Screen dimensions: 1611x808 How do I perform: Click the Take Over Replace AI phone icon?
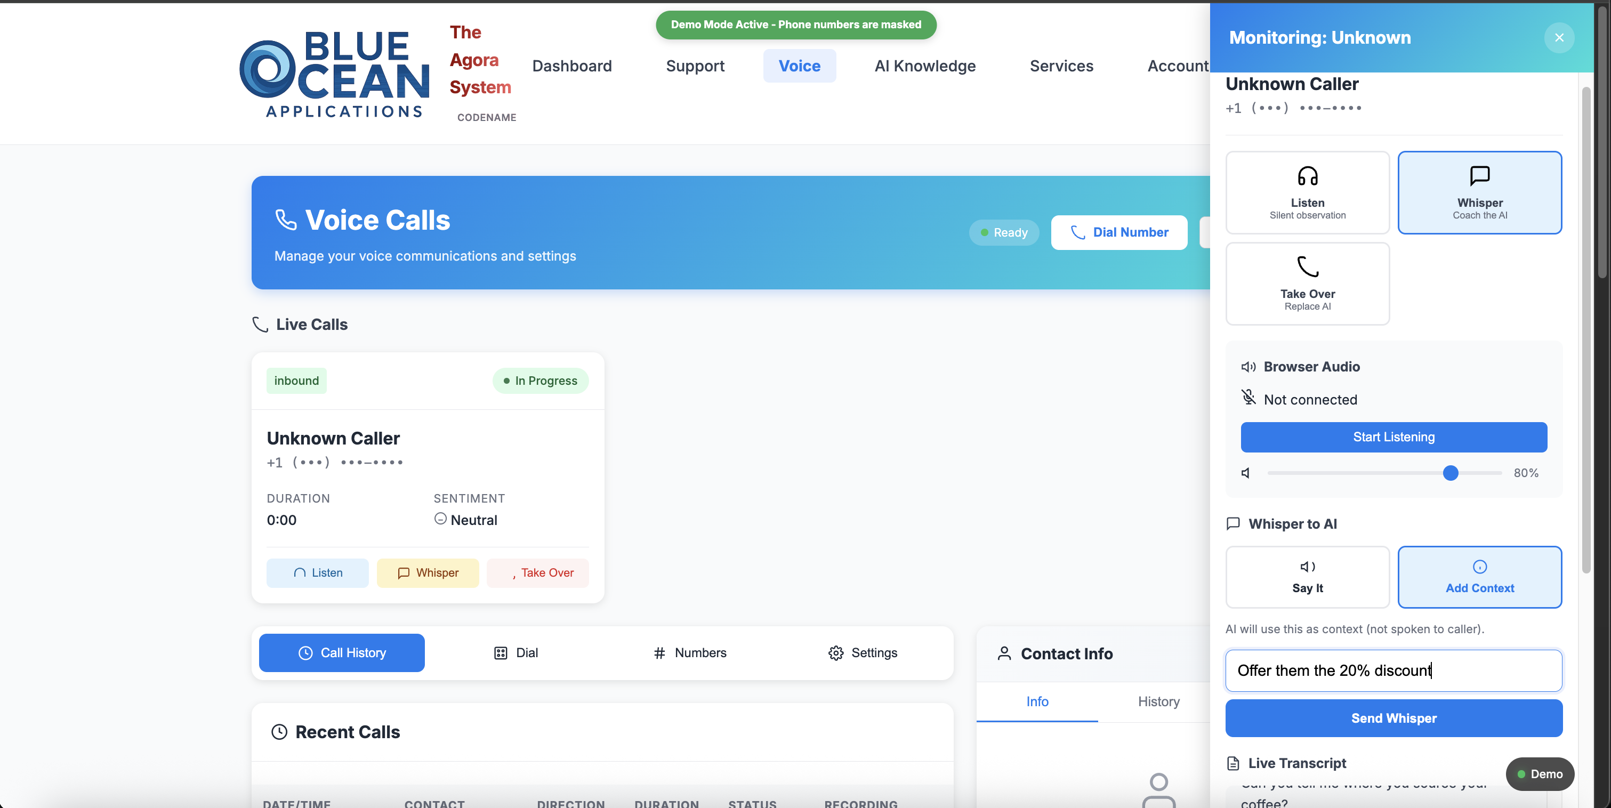pos(1307,266)
